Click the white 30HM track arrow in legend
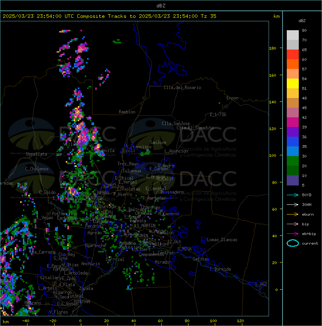This screenshot has width=322, height=326. click(x=293, y=204)
